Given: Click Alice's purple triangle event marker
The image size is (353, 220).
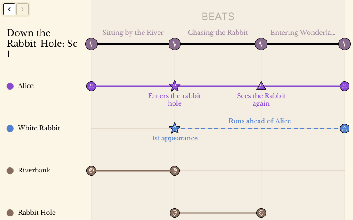Looking at the screenshot, I should click(x=261, y=86).
